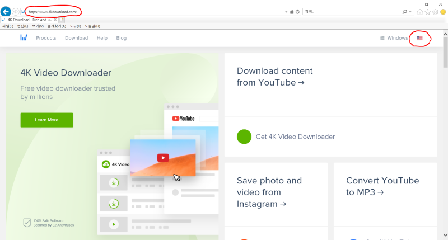Open a new browser tab
This screenshot has height=240, width=448.
click(62, 20)
